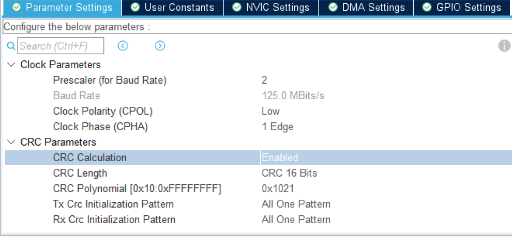Image resolution: width=512 pixels, height=237 pixels.
Task: Go to previous search result arrow
Action: tap(123, 46)
